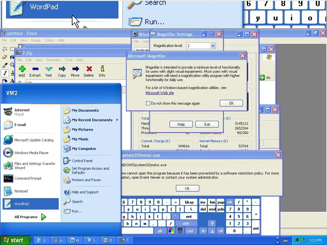The image size is (327, 245).
Task: Open File menu in Windows Task Manager
Action: point(136,41)
